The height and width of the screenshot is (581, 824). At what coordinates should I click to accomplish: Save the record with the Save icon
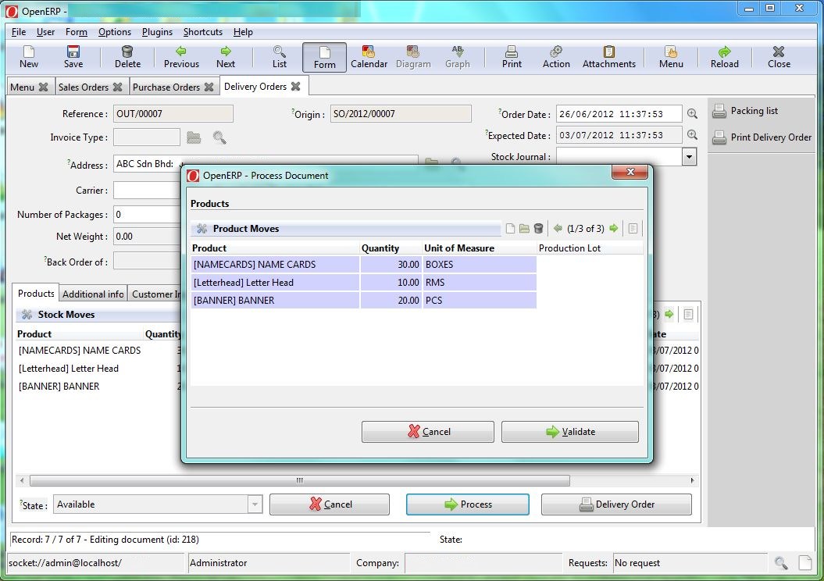coord(73,52)
